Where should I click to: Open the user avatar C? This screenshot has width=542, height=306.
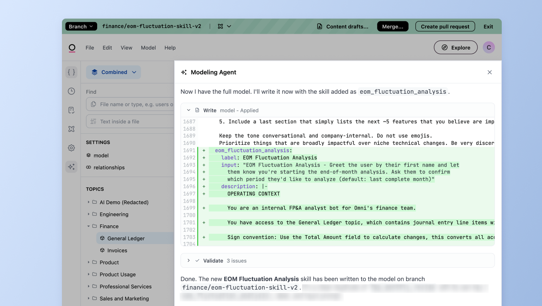click(x=489, y=47)
